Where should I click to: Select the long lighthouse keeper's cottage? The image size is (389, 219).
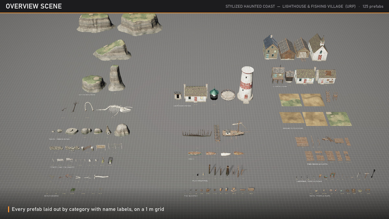click(x=196, y=94)
